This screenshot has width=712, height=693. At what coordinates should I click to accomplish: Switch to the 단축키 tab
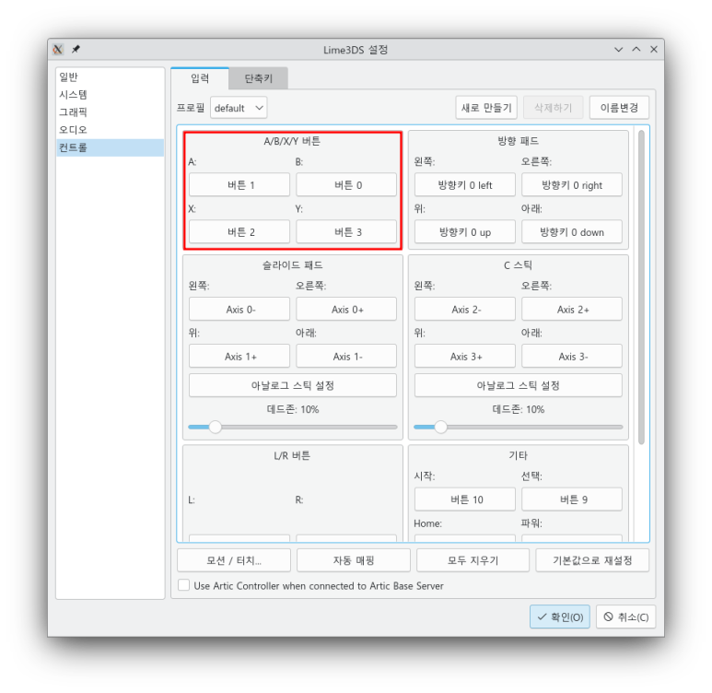[259, 78]
